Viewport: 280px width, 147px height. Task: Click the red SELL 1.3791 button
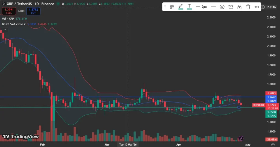pyautogui.click(x=9, y=11)
